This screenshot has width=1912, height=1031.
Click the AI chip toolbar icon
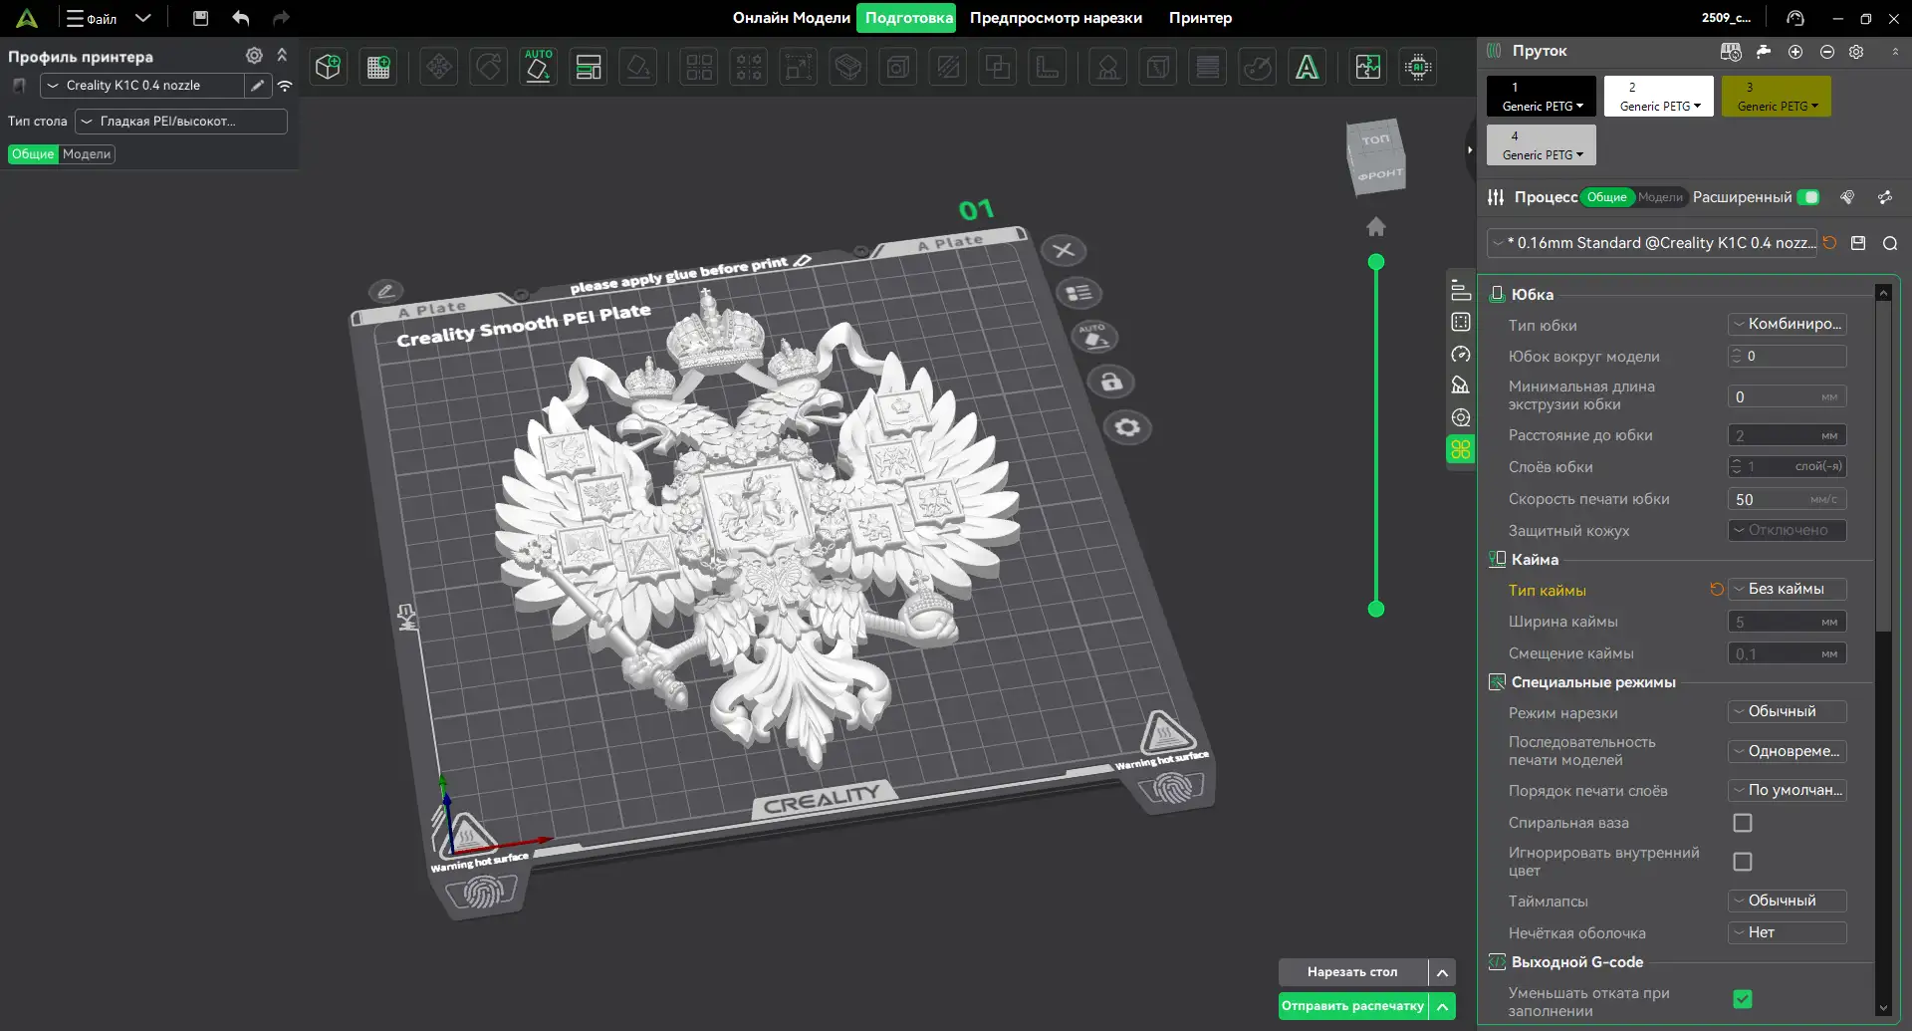1418,67
